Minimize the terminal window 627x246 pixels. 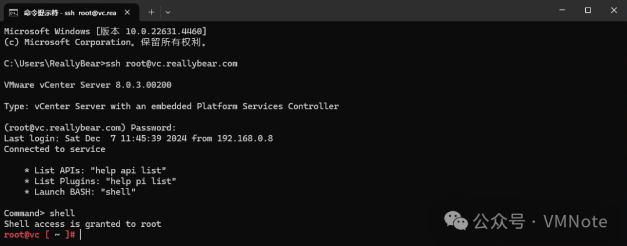pos(561,10)
